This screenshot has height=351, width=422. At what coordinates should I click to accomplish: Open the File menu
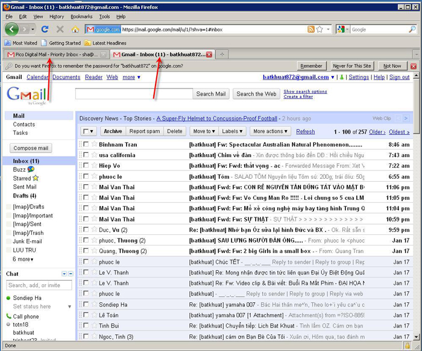(9, 16)
